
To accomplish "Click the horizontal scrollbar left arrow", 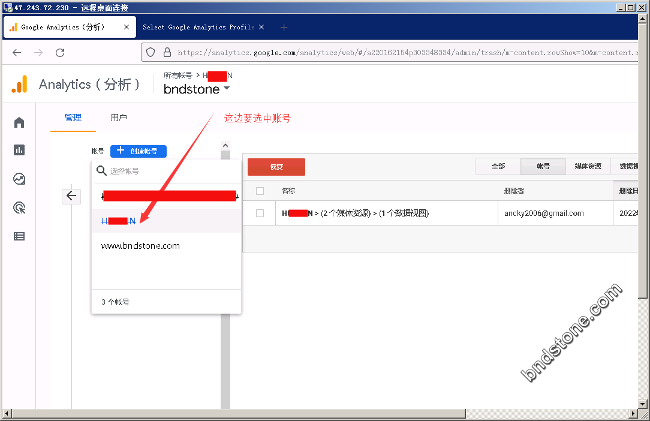I will coord(7,414).
